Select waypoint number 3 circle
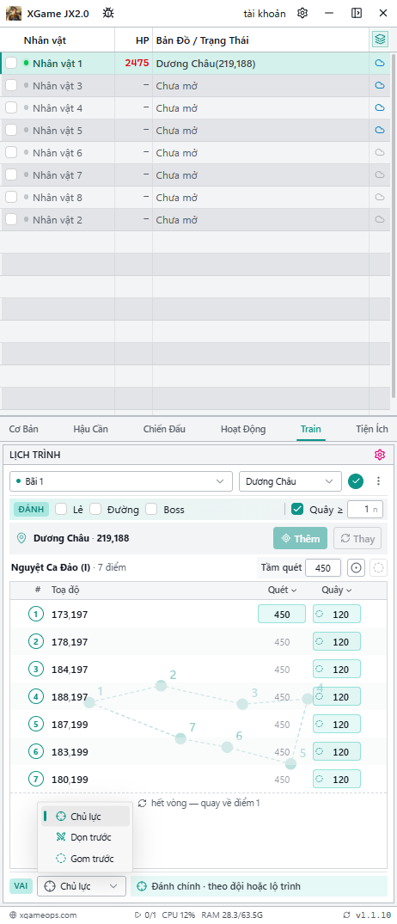 pyautogui.click(x=36, y=670)
